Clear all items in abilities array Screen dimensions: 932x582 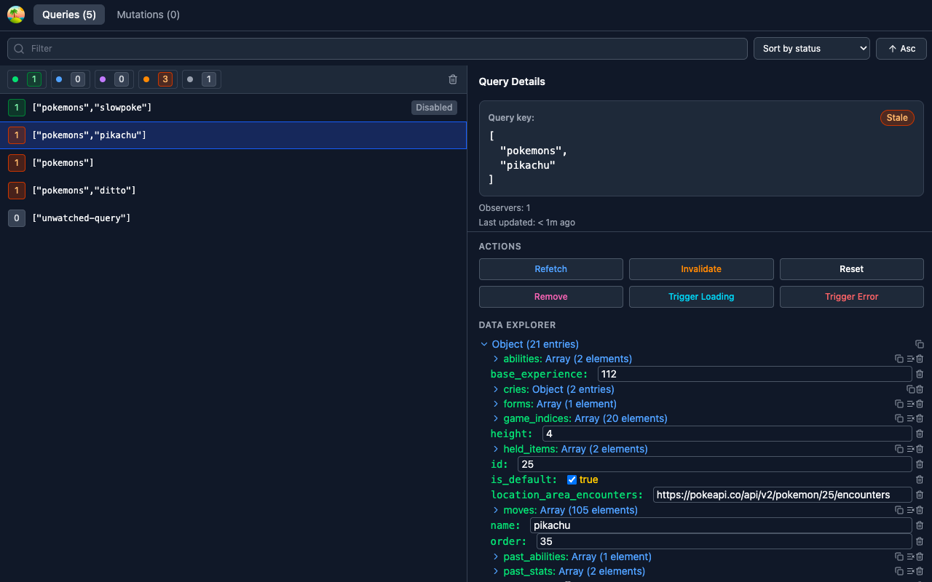click(910, 359)
